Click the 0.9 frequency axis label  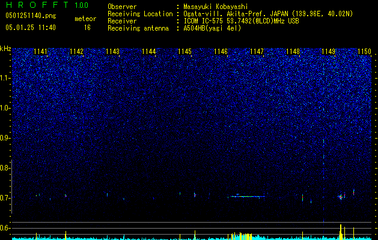pyautogui.click(x=5, y=138)
